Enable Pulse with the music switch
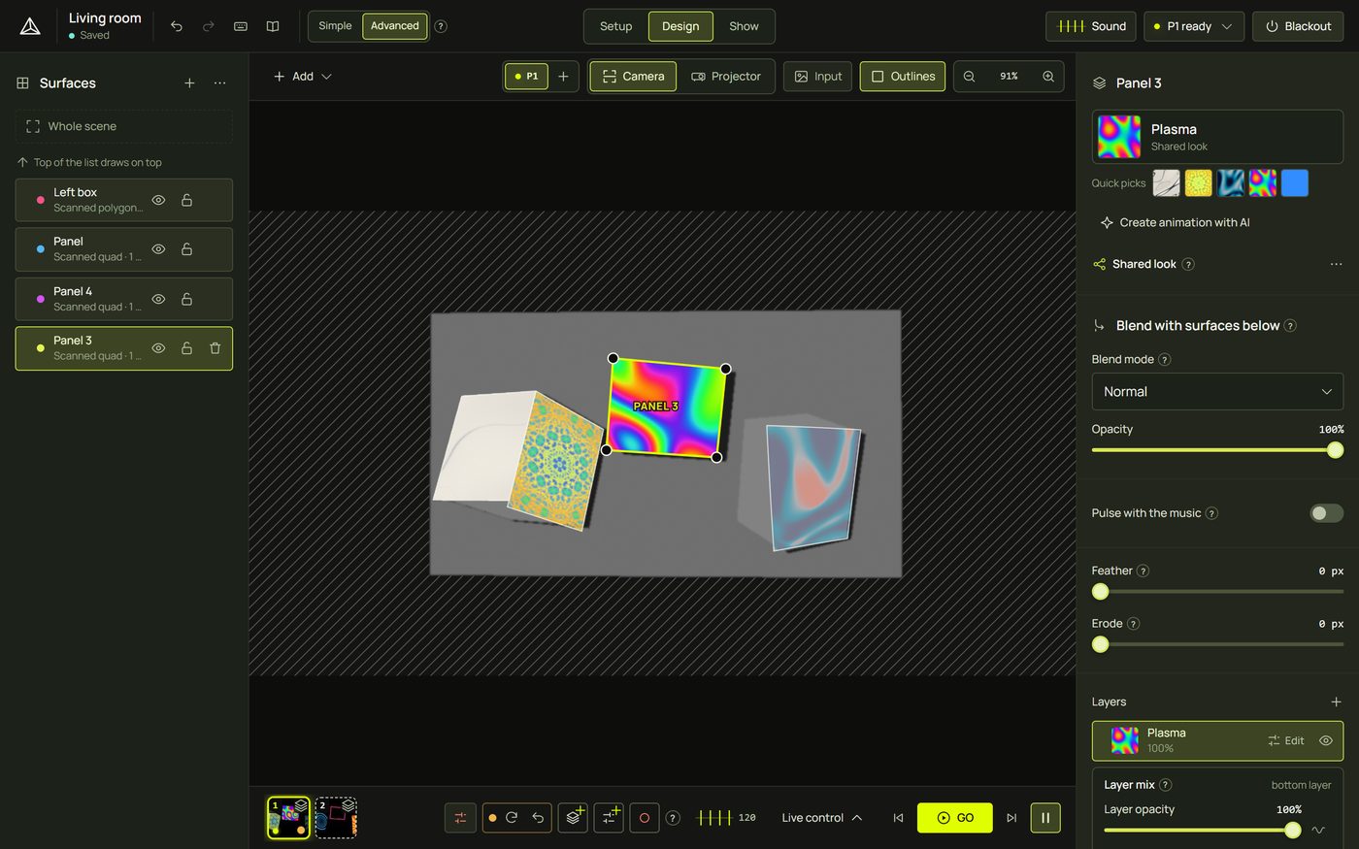 [x=1326, y=513]
